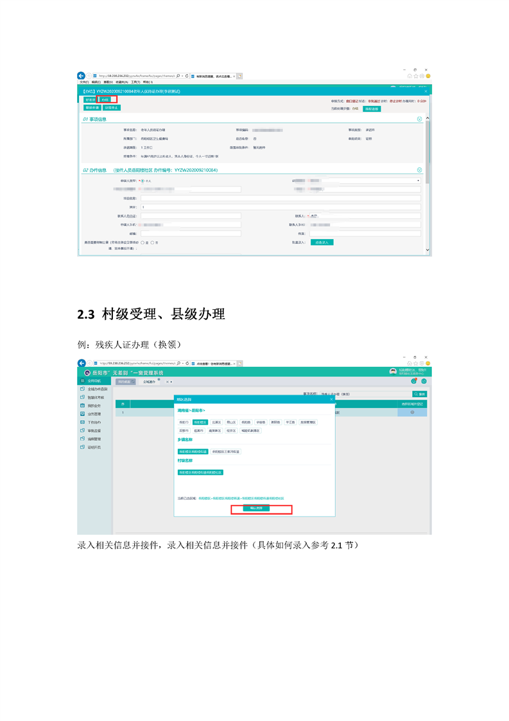Viewport: 509px width, 721px height.
Task: Select 是 radio for seal engraving
Action: 143,242
